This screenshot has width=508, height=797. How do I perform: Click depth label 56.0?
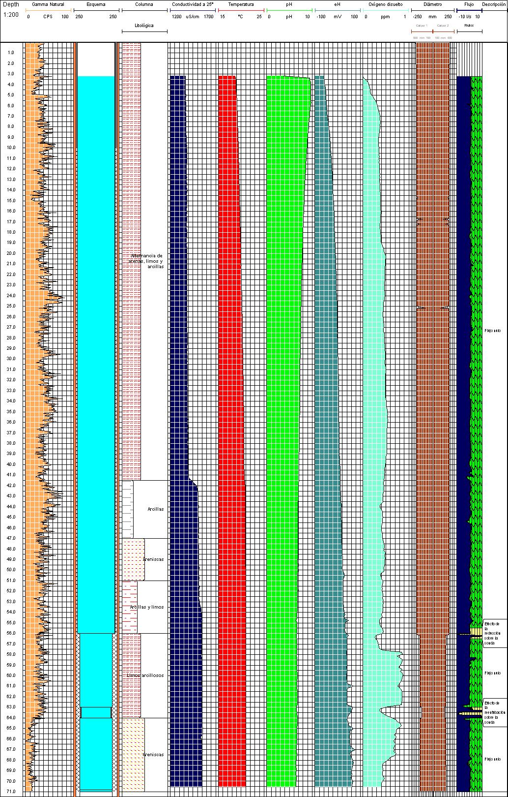coord(11,633)
